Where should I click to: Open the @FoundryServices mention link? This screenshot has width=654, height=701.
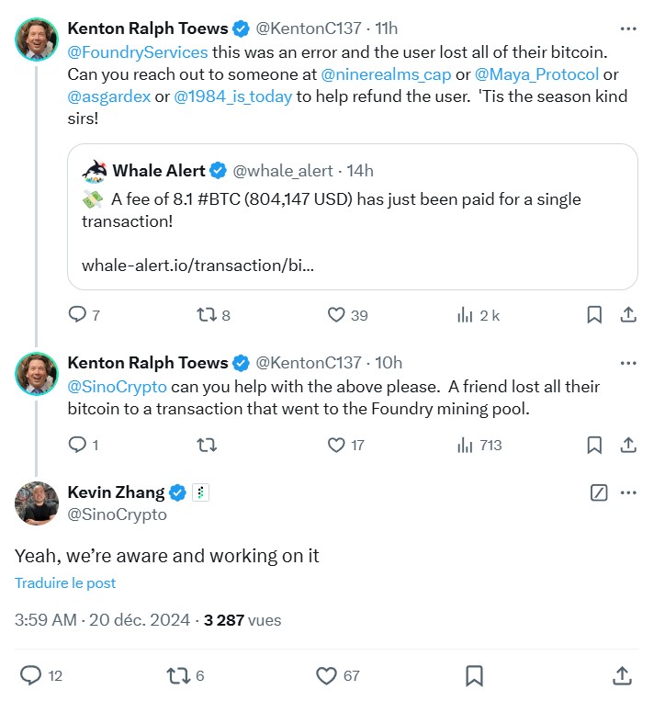pos(138,52)
